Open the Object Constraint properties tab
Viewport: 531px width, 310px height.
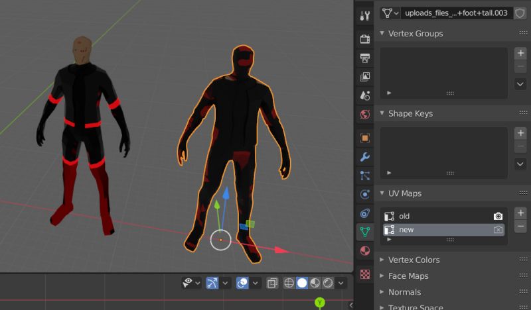(364, 213)
